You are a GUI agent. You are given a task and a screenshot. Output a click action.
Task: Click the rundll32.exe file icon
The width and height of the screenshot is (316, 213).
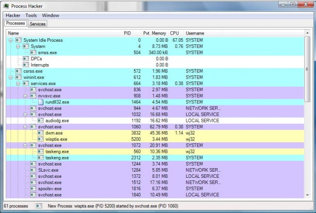coord(41,102)
